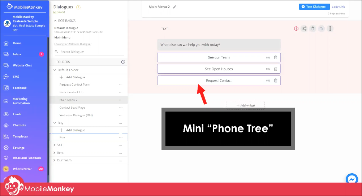Open options for Sell folder

tap(121, 145)
